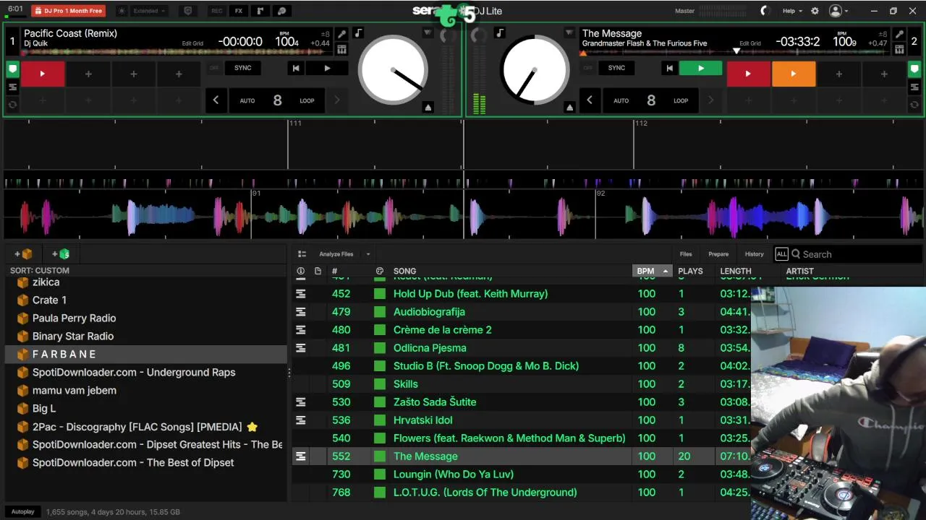Image resolution: width=926 pixels, height=520 pixels.
Task: Pause the green play button on deck 2
Action: pyautogui.click(x=700, y=68)
